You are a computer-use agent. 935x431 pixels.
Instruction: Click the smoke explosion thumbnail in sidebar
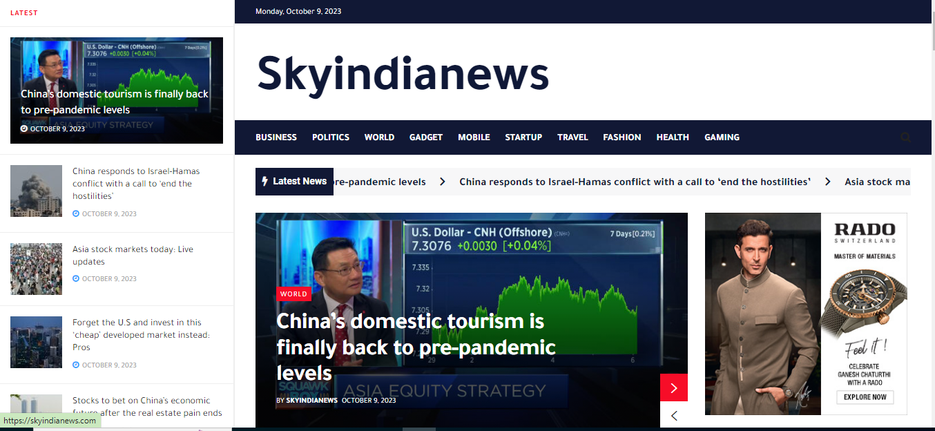click(x=36, y=191)
